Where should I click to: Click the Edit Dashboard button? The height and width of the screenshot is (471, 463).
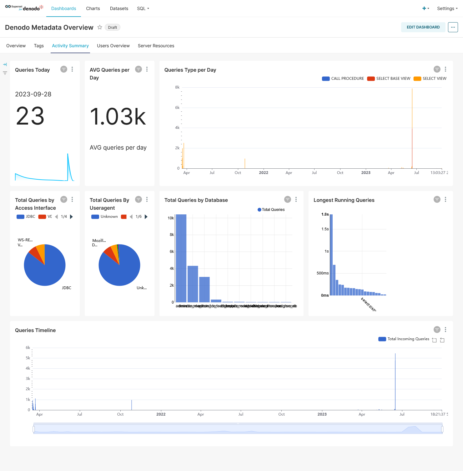tap(423, 27)
